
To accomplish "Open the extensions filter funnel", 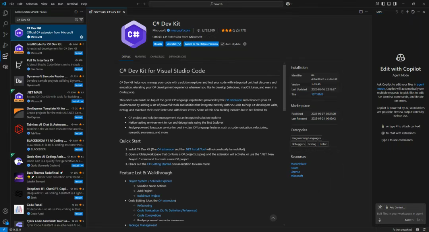I will [x=81, y=19].
